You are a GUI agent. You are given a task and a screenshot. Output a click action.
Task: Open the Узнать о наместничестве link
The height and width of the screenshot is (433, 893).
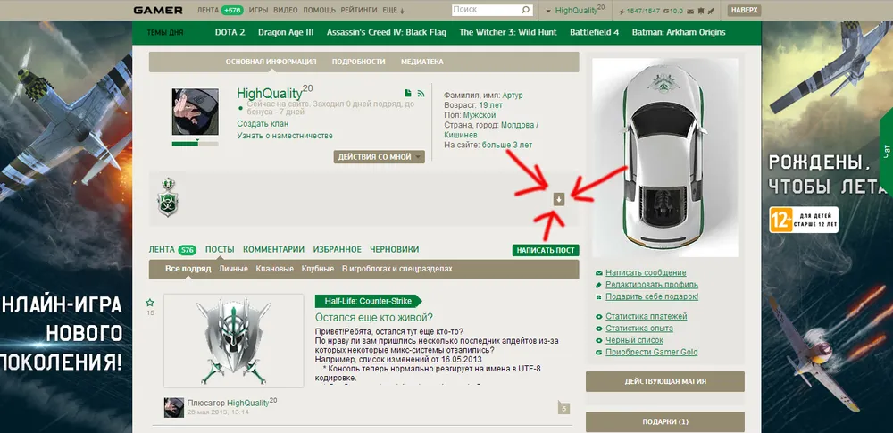click(x=285, y=136)
